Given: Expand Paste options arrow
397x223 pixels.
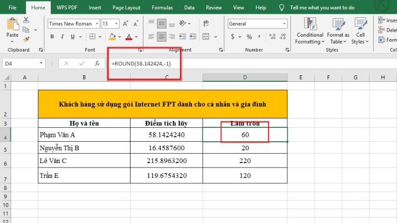Looking at the screenshot, I should pyautogui.click(x=12, y=41).
